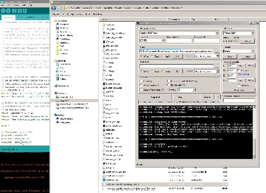Open the Arduino IDE Sketch menu
266x193 pixels.
[16, 5]
